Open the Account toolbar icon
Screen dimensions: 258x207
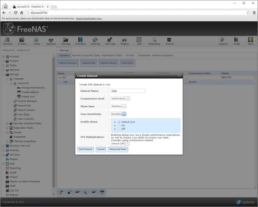tap(7, 41)
